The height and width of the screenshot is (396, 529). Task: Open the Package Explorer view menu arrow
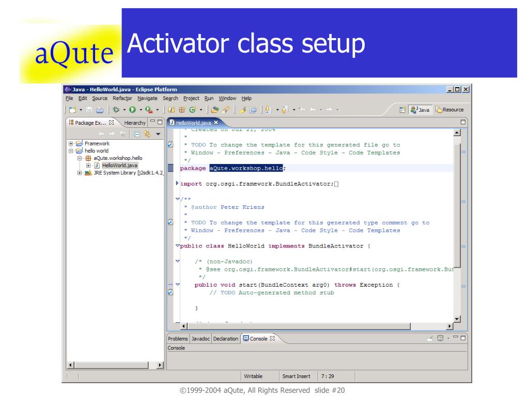click(x=158, y=134)
